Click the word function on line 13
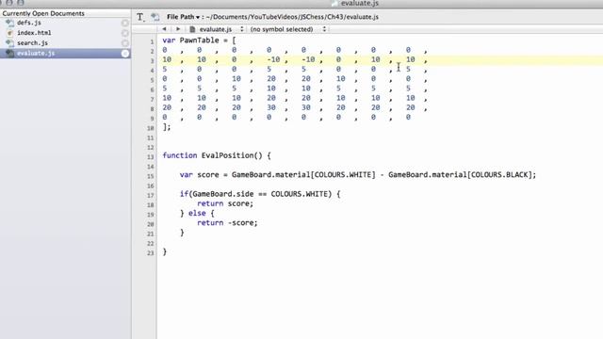603x339 pixels. point(180,155)
